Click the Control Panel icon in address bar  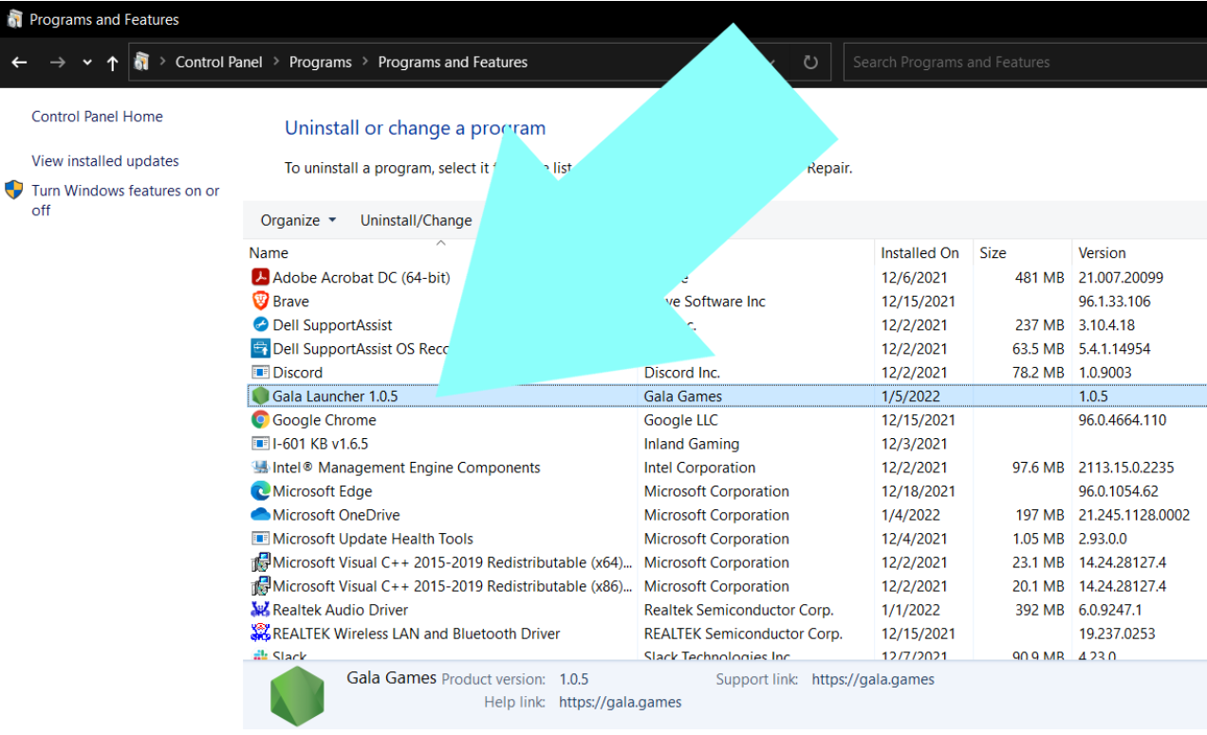[x=142, y=63]
